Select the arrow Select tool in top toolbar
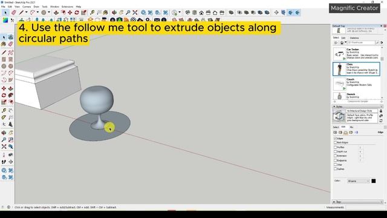The image size is (387, 218). [x=5, y=13]
